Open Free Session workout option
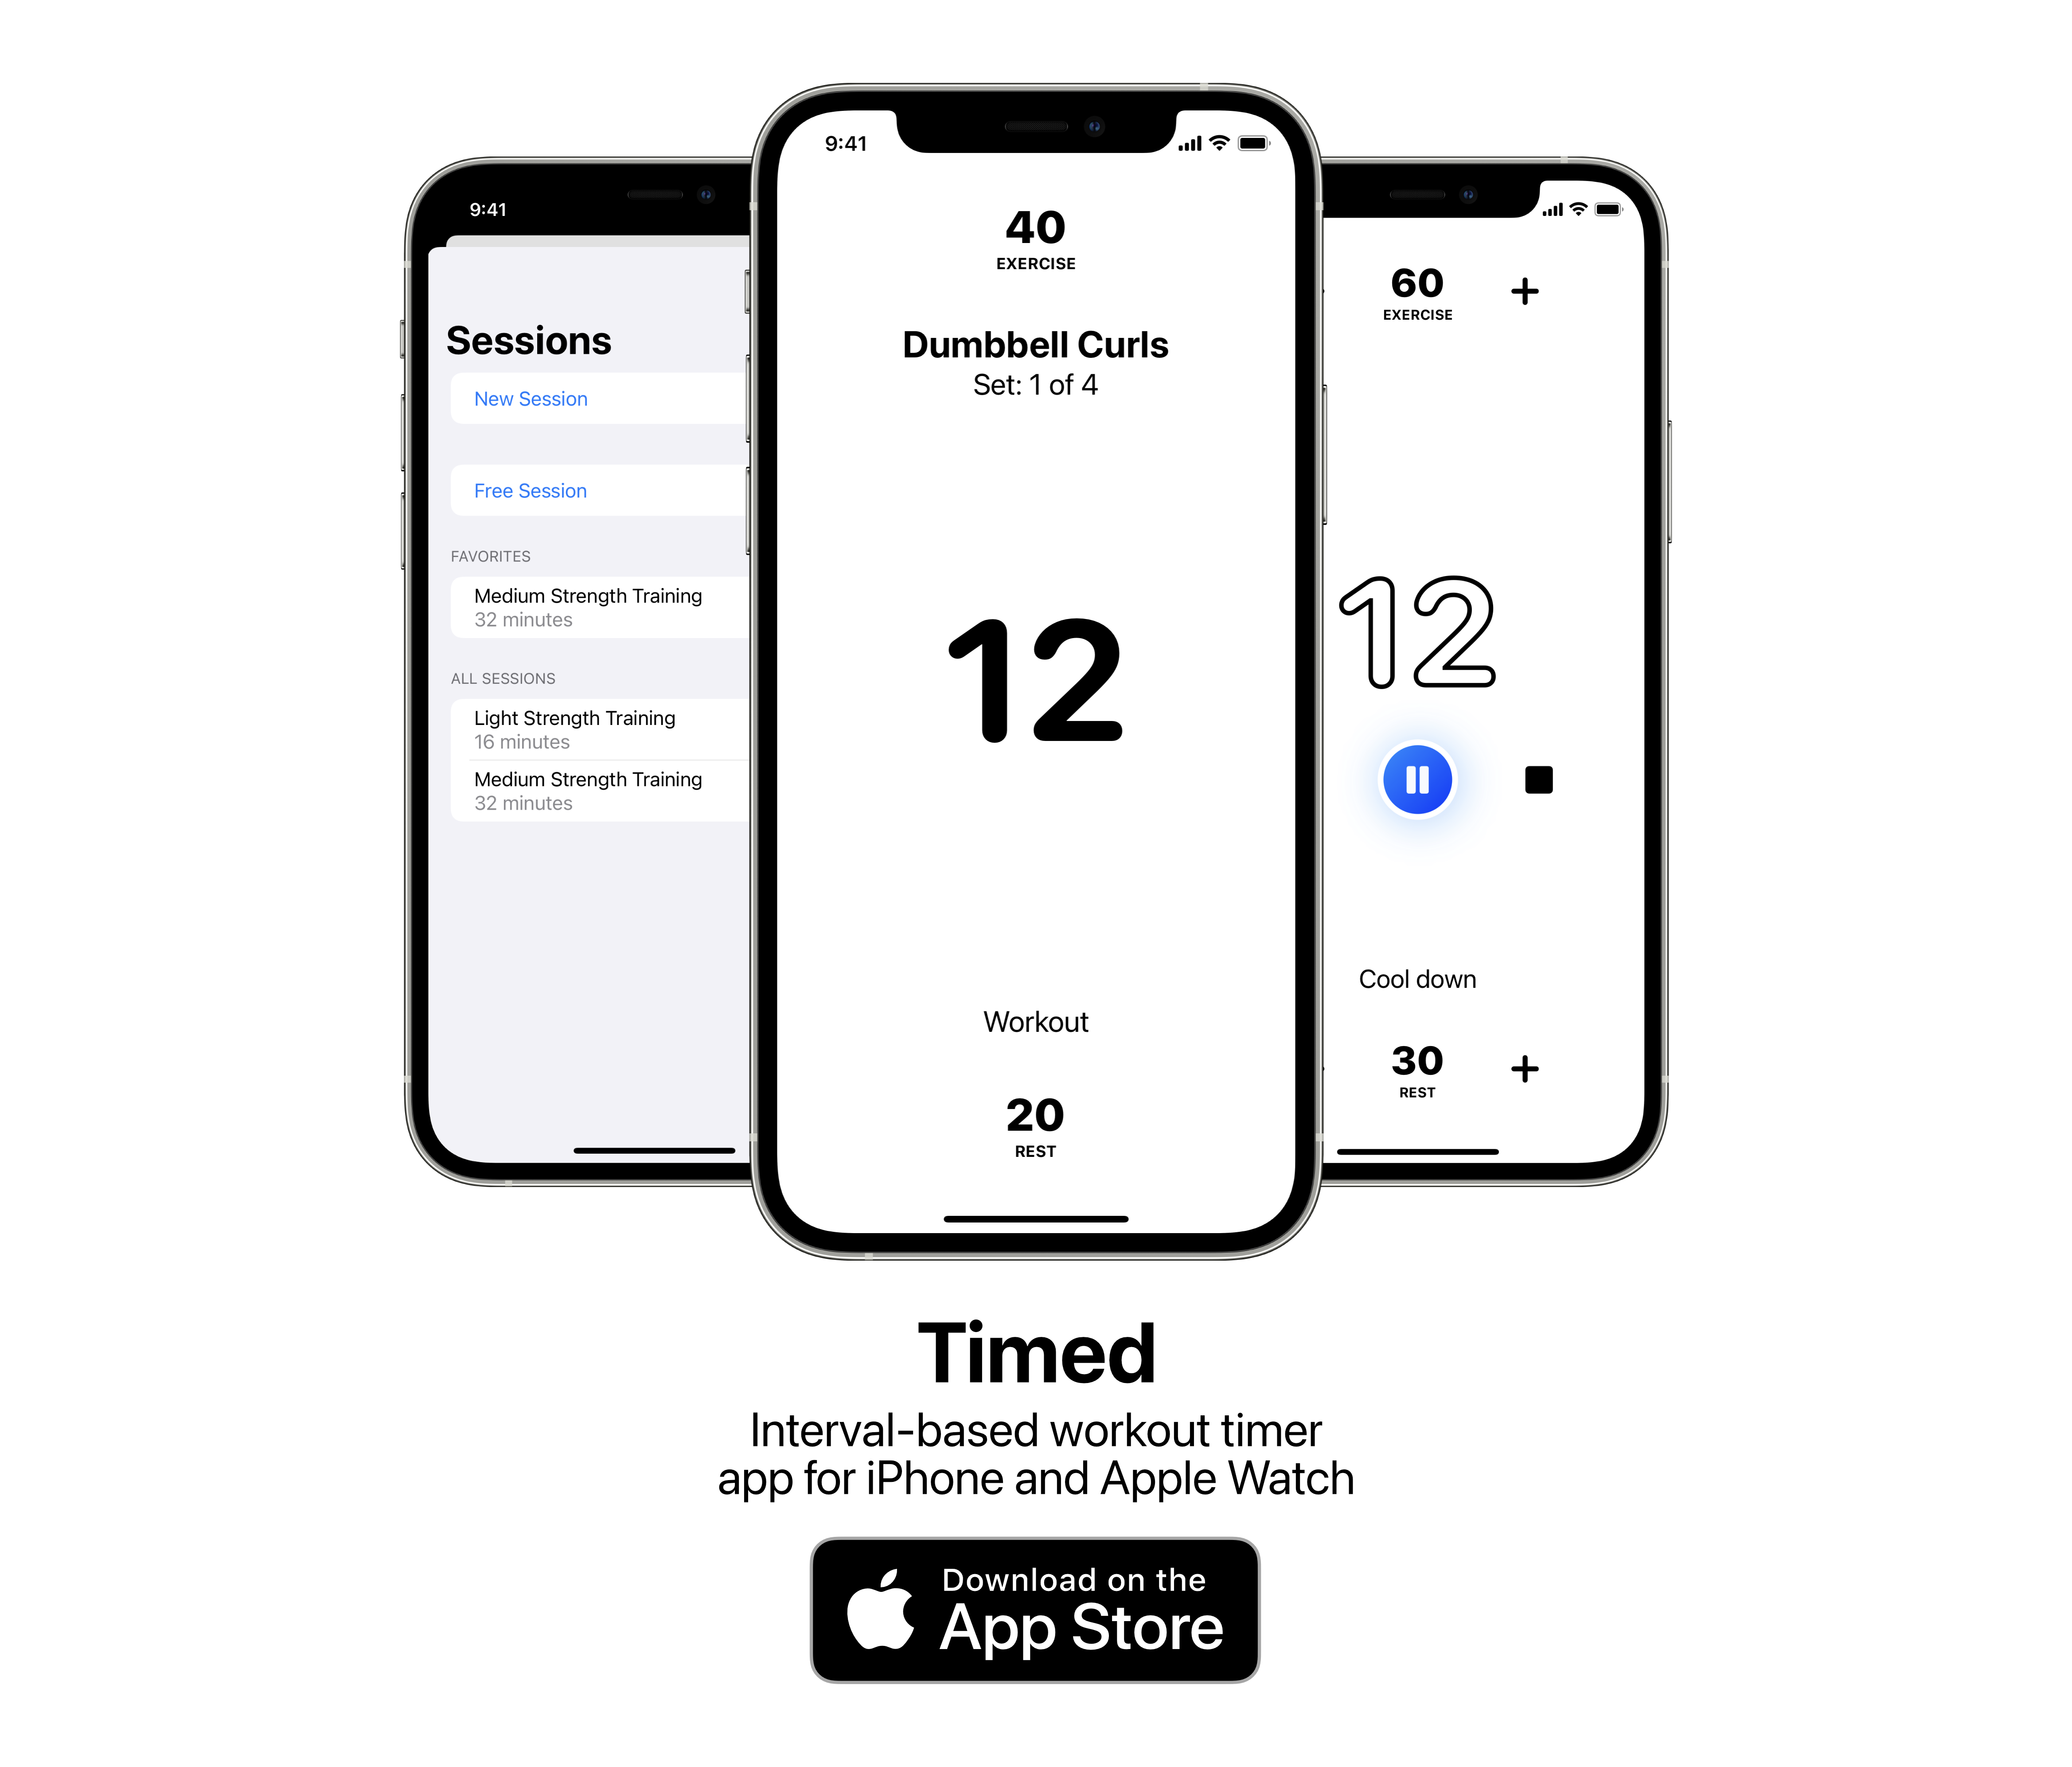The width and height of the screenshot is (2072, 1767). [x=531, y=489]
